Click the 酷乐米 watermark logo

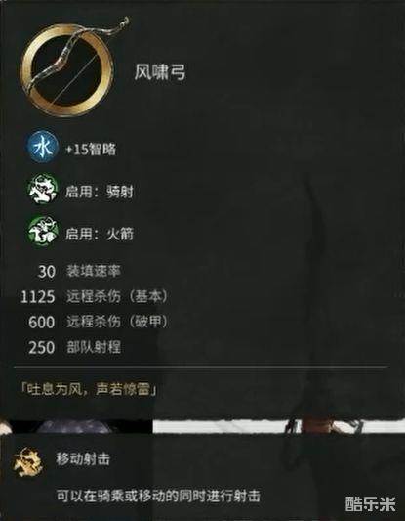[370, 503]
